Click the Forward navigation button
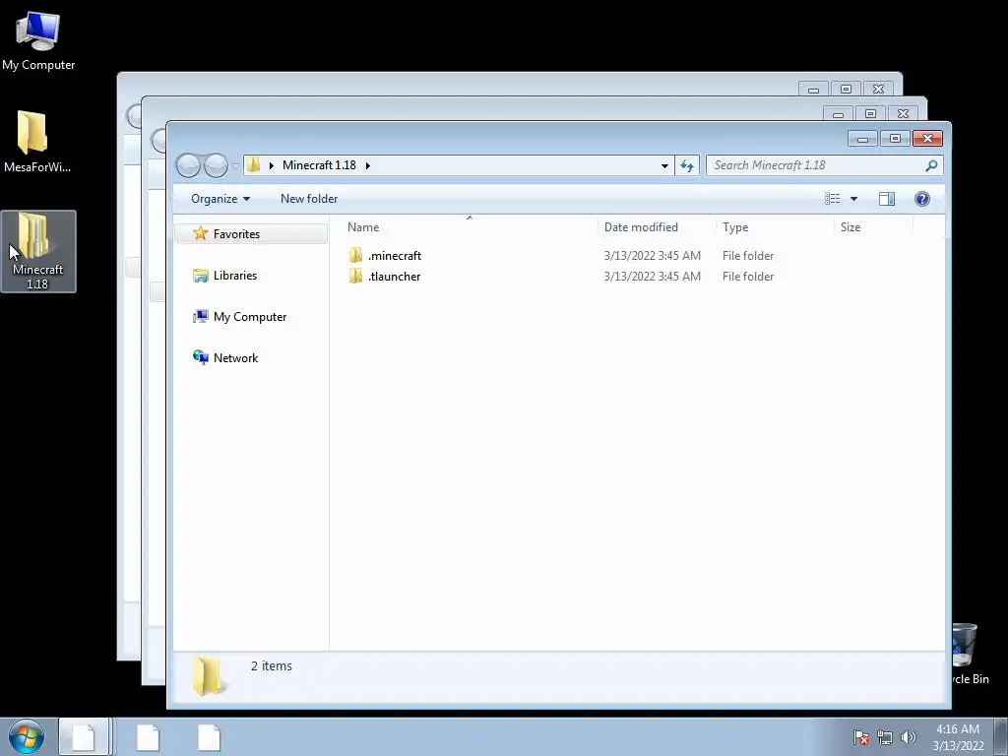The width and height of the screenshot is (1008, 756). 216,165
